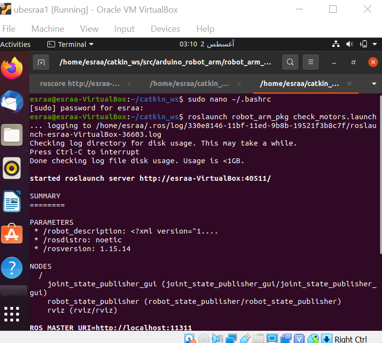Viewport: 382px width, 343px height.
Task: Click the keyboard capture arrow icon
Action: pos(327,339)
